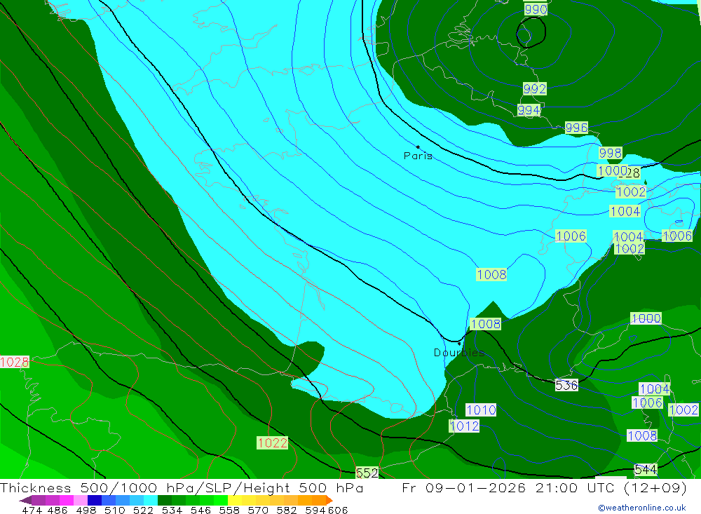Image resolution: width=701 pixels, height=514 pixels.
Task: Pick the bright lime green legend swatch
Action: (221, 500)
